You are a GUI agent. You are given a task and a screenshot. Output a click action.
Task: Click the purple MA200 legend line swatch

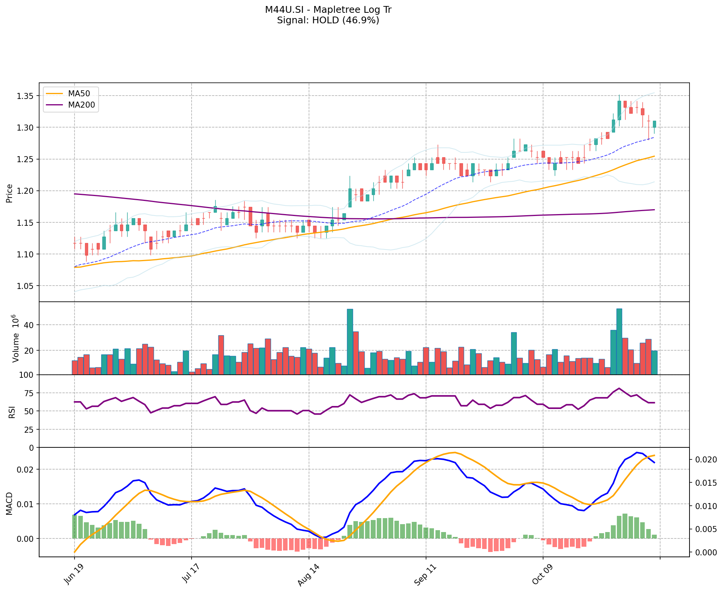tap(54, 105)
